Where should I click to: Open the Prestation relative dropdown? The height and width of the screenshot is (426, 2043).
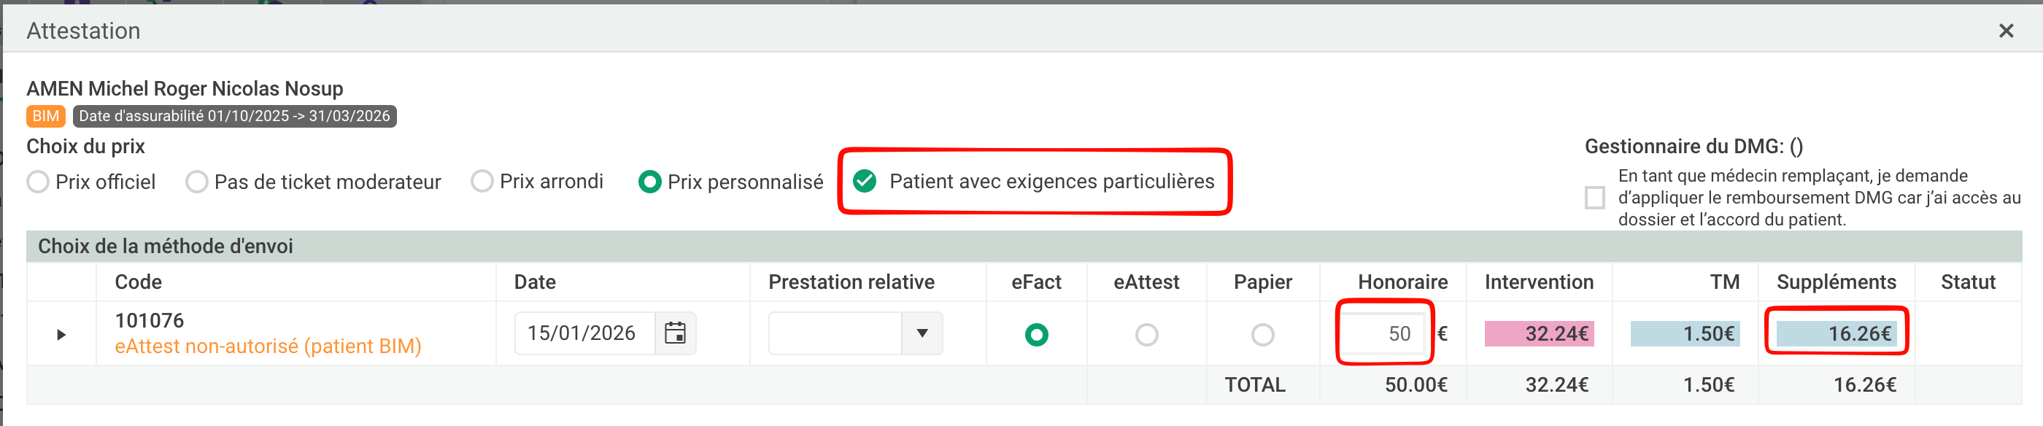[922, 333]
